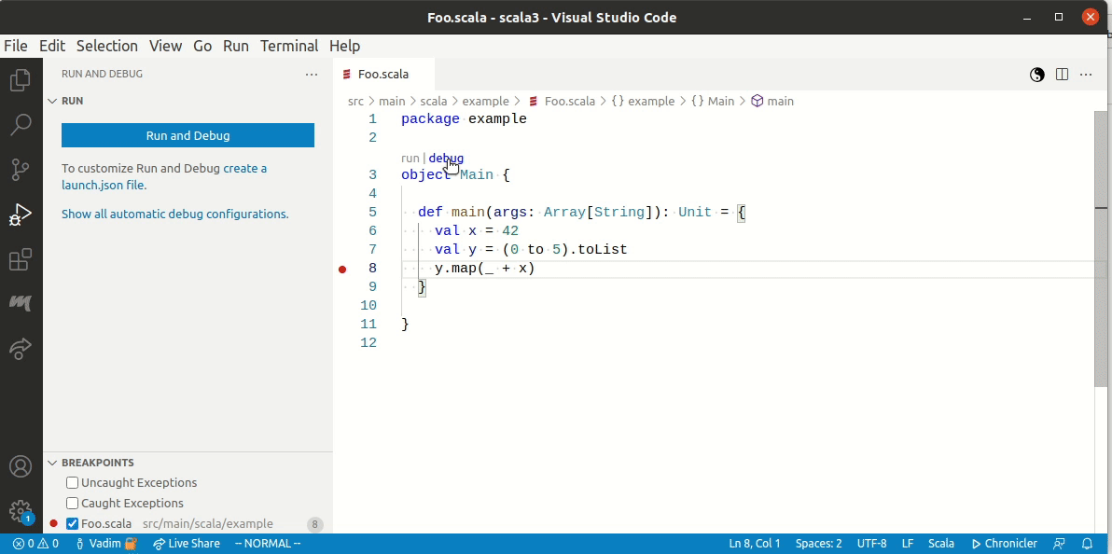Change end of line sequence LF
The width and height of the screenshot is (1112, 554).
click(907, 544)
